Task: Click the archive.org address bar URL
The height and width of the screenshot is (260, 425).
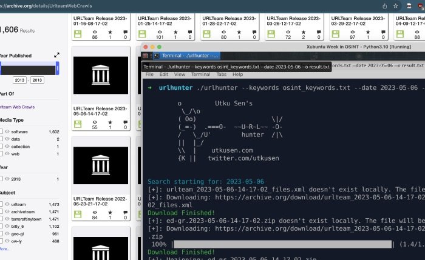Action: coord(46,5)
